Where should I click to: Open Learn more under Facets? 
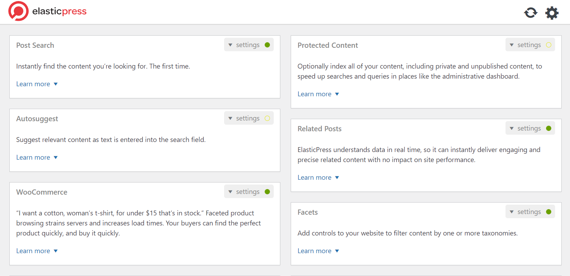point(318,251)
